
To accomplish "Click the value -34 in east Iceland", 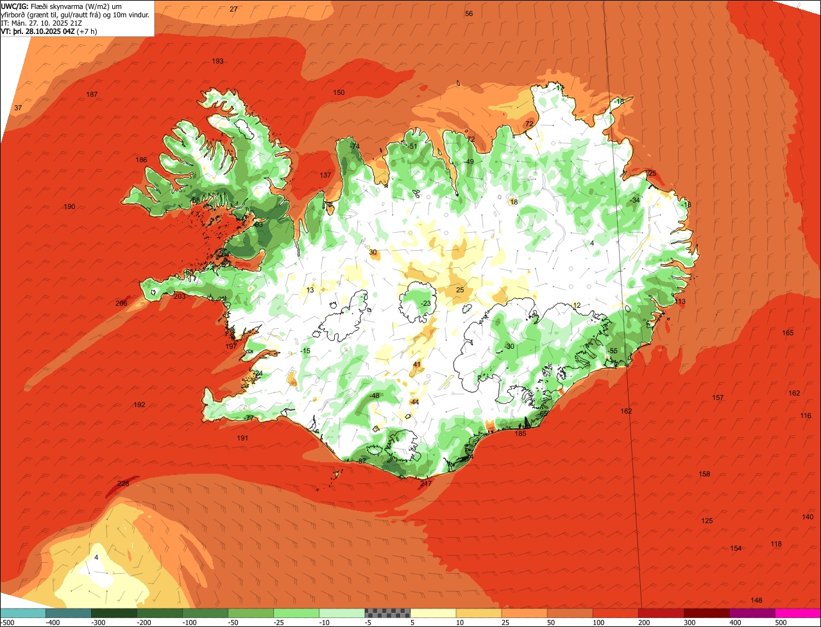I will click(635, 200).
